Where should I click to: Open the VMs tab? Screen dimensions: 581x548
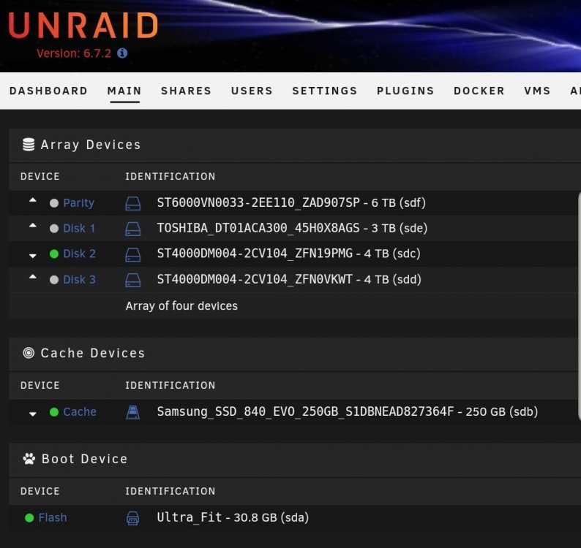537,91
